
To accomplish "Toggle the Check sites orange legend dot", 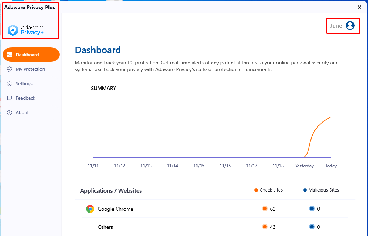I will [x=256, y=190].
